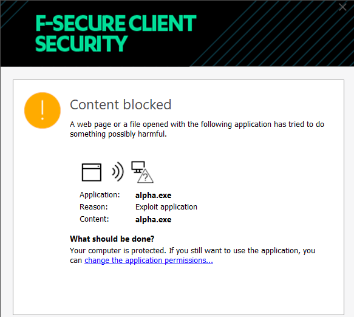
Task: Close the F-Secure Client Security dialog
Action: pyautogui.click(x=342, y=7)
